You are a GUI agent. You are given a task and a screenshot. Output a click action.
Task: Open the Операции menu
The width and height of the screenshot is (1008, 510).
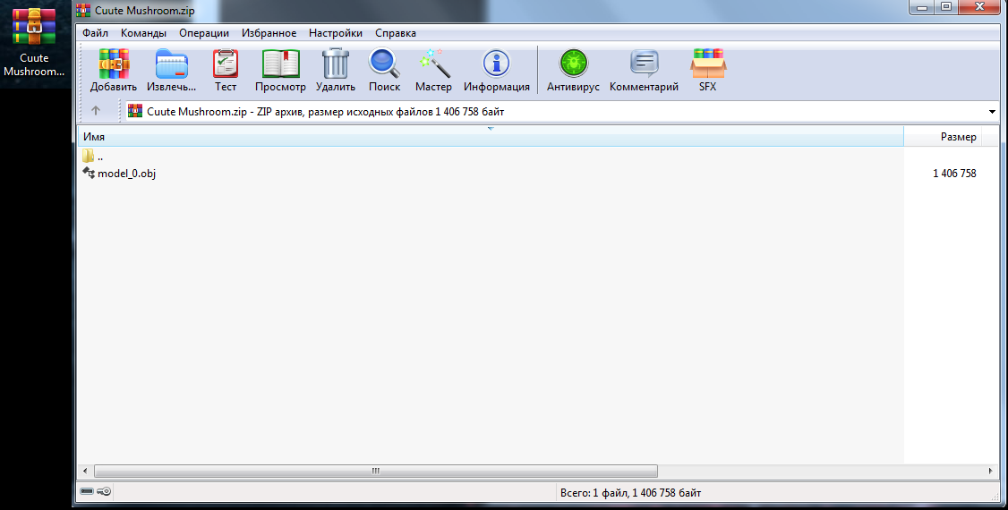tap(204, 33)
